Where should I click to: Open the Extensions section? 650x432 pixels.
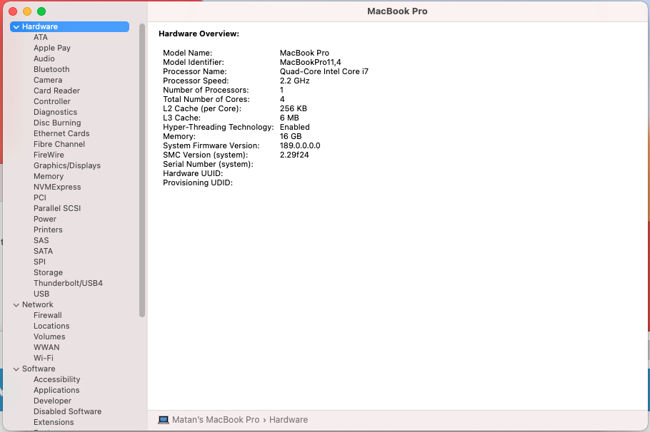(54, 422)
